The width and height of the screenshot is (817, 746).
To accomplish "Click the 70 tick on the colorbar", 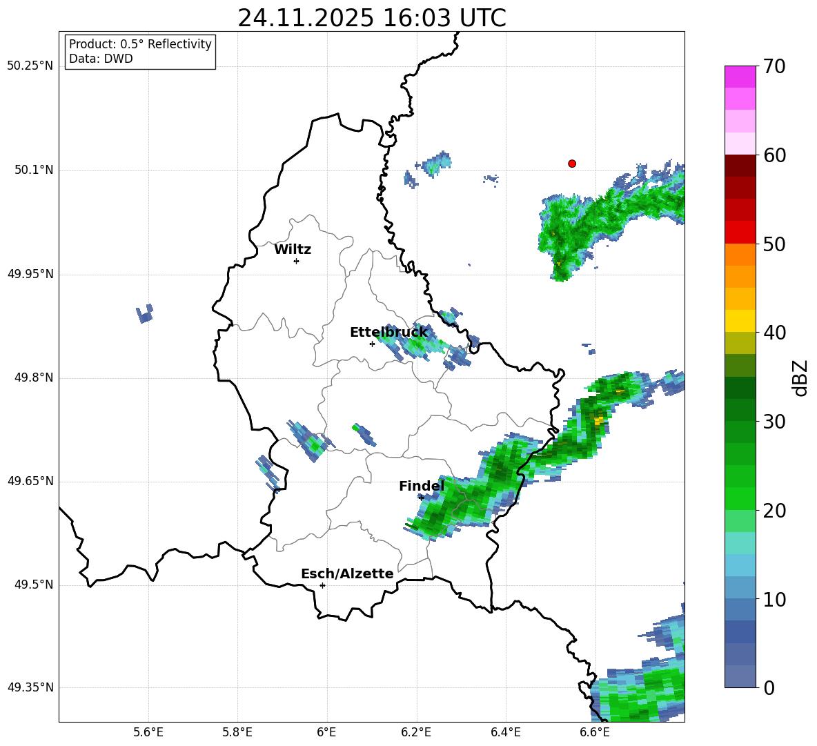I will click(x=774, y=66).
